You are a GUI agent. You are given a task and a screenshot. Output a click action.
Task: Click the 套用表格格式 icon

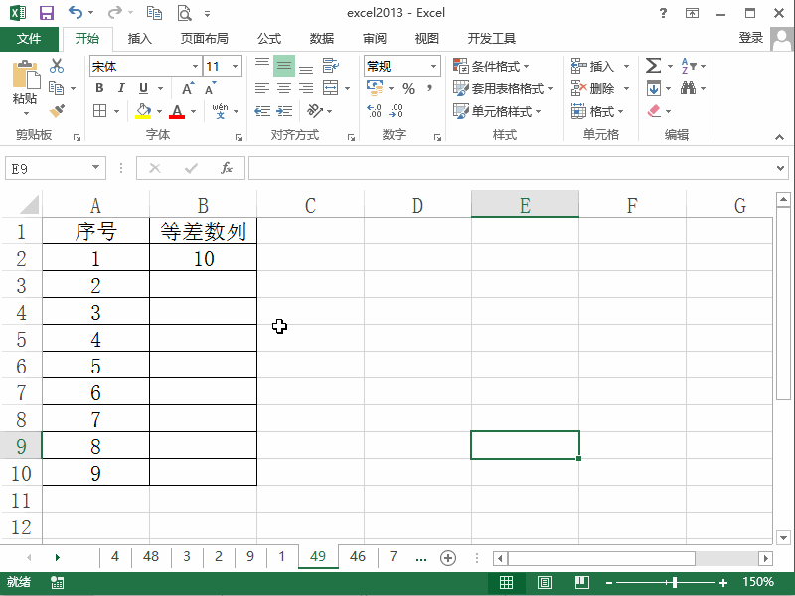pos(463,87)
